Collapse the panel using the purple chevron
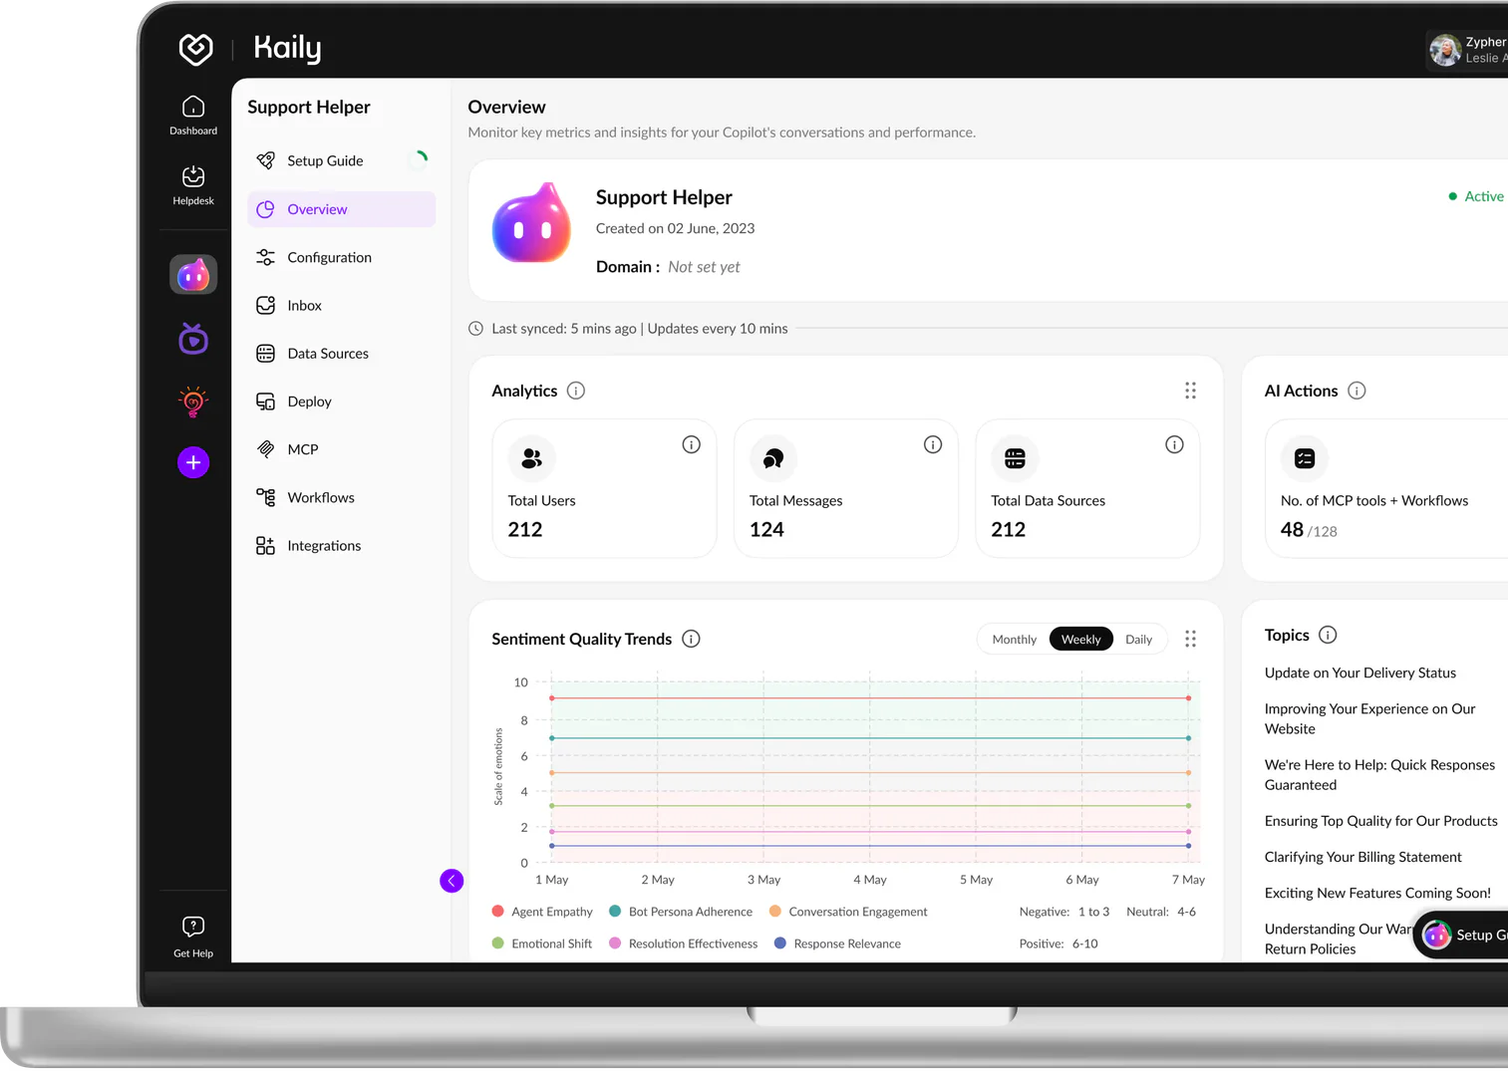The width and height of the screenshot is (1508, 1076). tap(451, 881)
